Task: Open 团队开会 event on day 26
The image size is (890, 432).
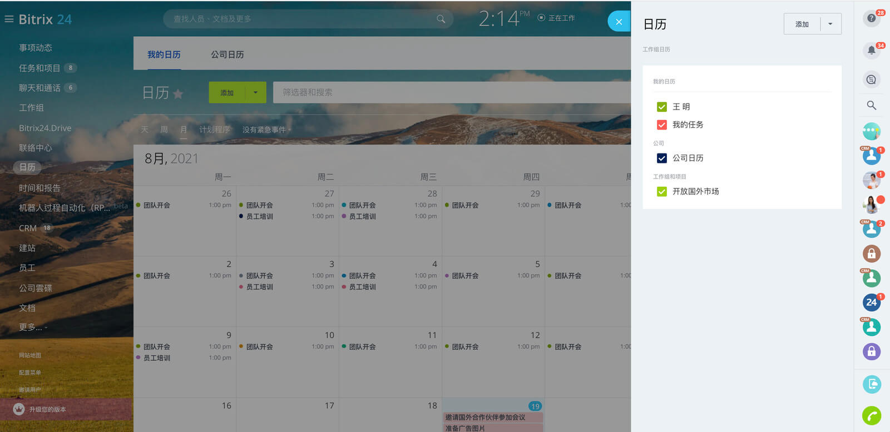Action: coord(157,205)
